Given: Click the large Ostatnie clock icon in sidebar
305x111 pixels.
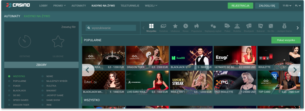Looking at the screenshot, I should [25, 41].
